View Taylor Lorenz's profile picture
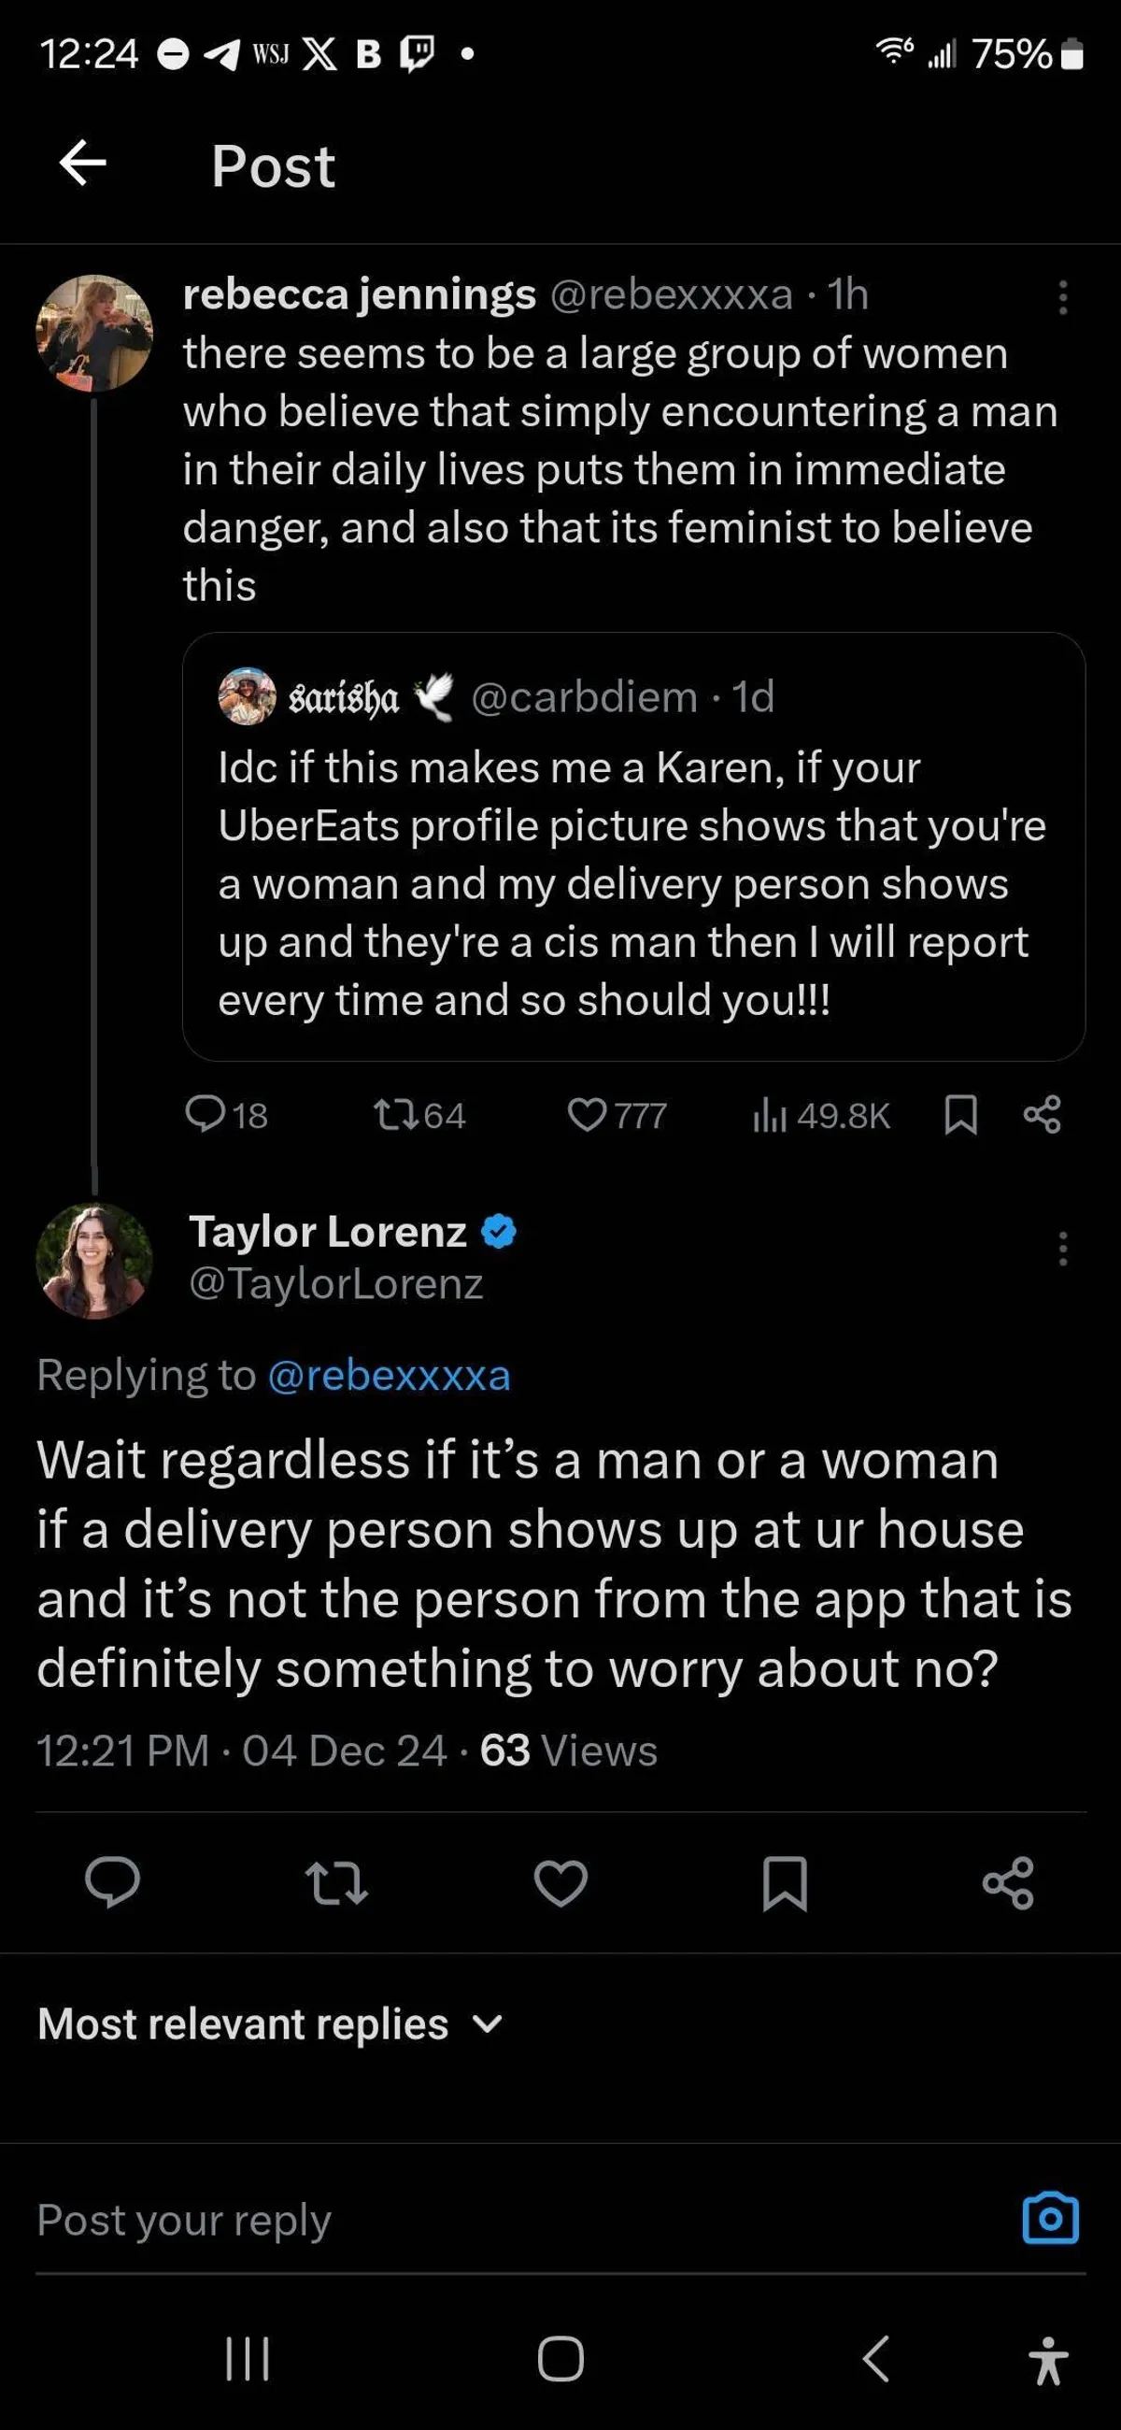 coord(94,1260)
